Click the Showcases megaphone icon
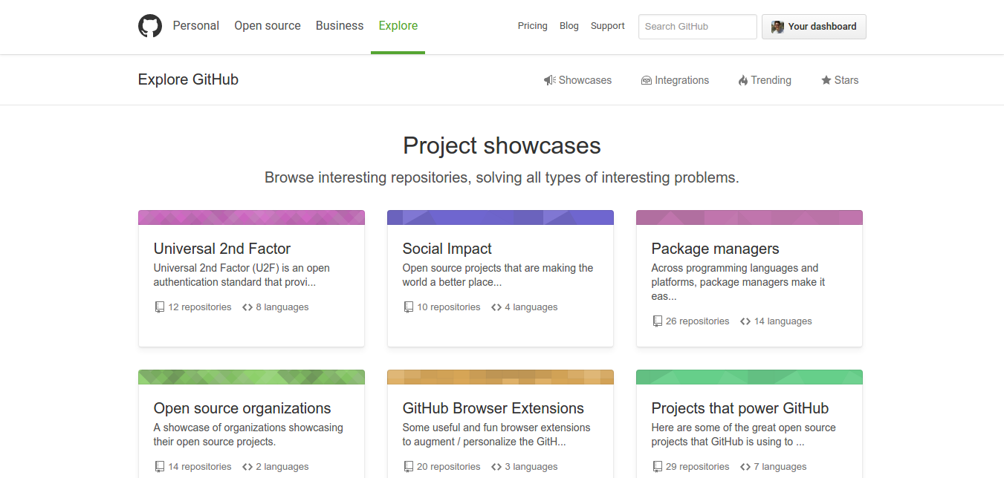Screen dimensions: 1004x478 [x=549, y=80]
